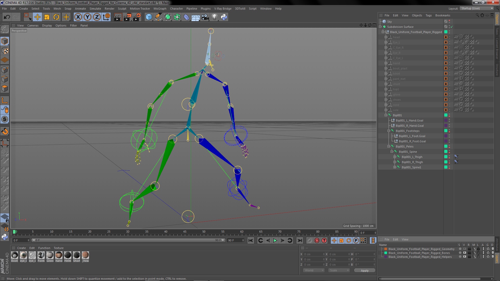Click Render to Picture Viewer icon
The width and height of the screenshot is (500, 281).
point(127,17)
